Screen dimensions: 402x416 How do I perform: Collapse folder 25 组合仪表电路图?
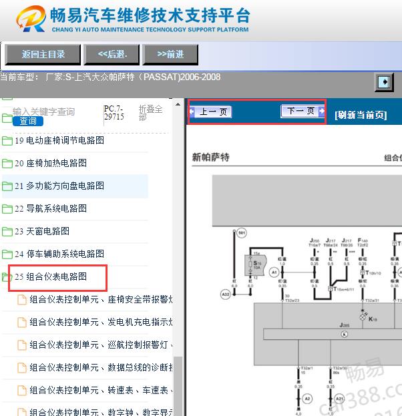51,276
